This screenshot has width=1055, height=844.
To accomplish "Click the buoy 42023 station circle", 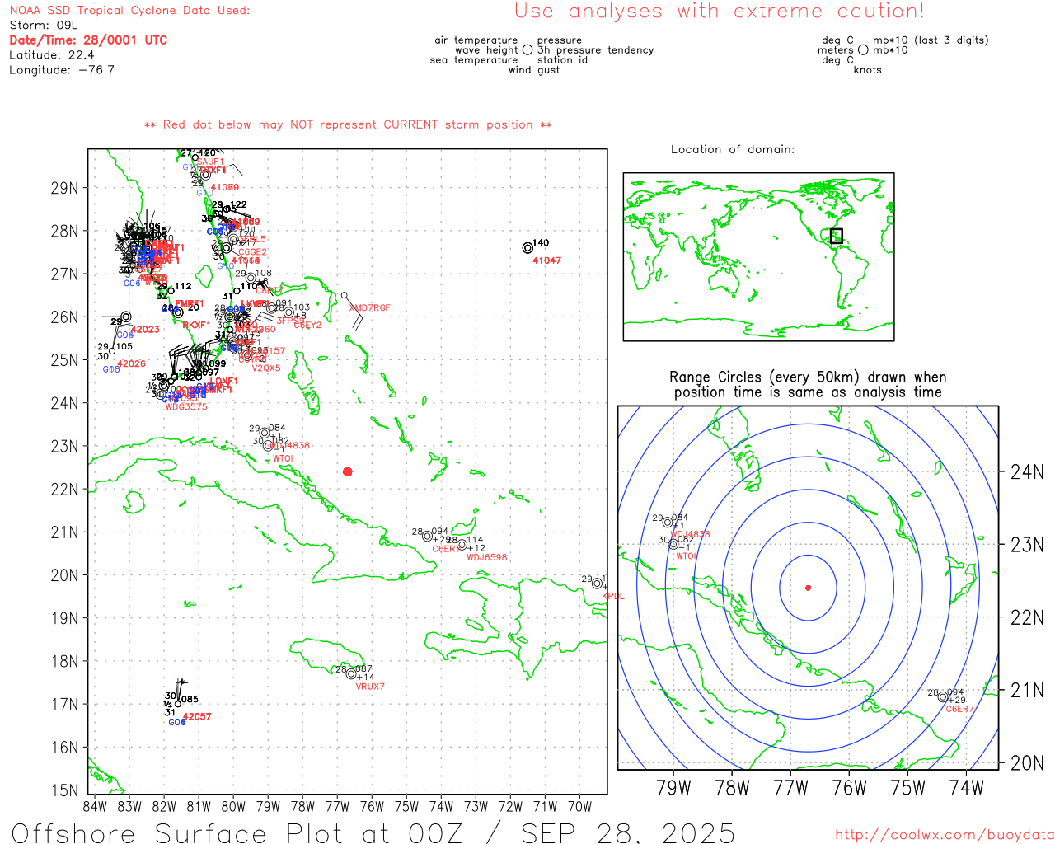I will tap(125, 316).
